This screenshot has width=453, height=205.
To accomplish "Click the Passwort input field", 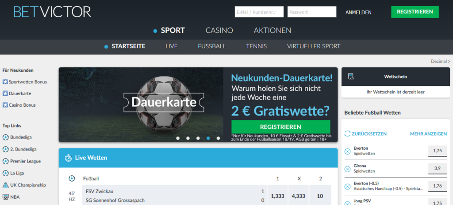I will pyautogui.click(x=312, y=12).
